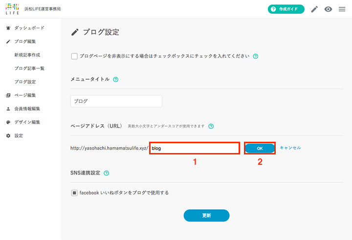
Task: Open help icon next to SNS連携設定
Action: pos(107,173)
